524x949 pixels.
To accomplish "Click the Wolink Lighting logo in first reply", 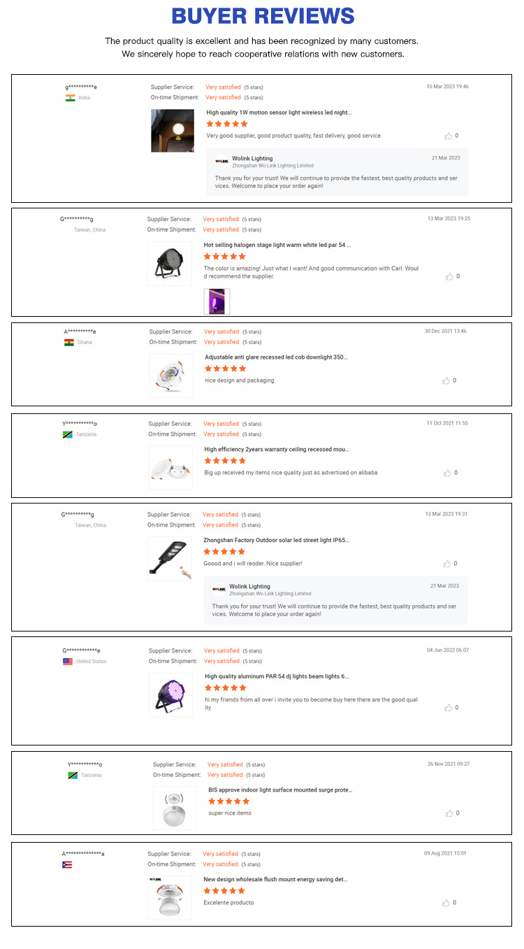I will tap(222, 162).
